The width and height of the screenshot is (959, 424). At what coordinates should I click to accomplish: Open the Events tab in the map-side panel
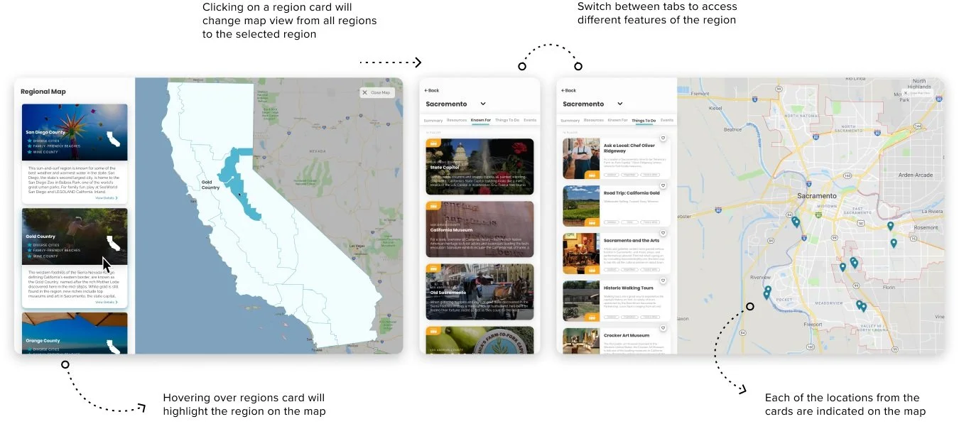pos(666,120)
